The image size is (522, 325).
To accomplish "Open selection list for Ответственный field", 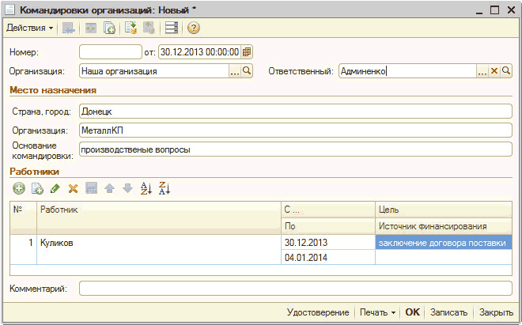I will click(x=482, y=71).
